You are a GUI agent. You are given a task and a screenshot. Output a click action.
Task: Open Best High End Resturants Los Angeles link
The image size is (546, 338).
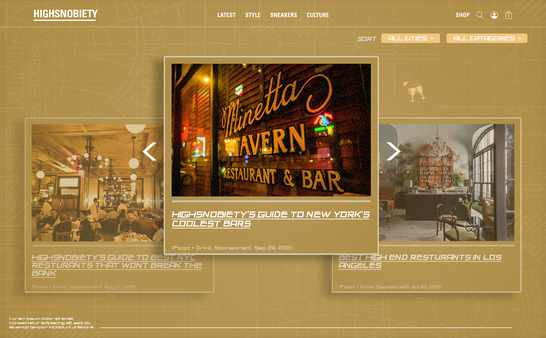coord(420,261)
